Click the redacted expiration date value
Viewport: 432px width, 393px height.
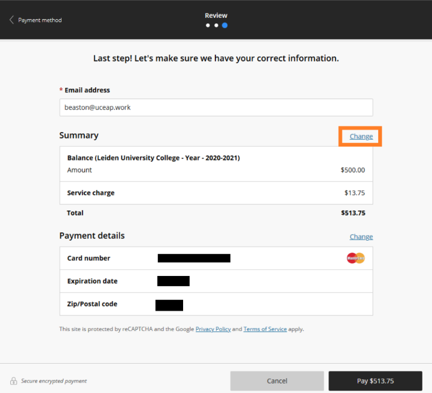click(x=174, y=281)
